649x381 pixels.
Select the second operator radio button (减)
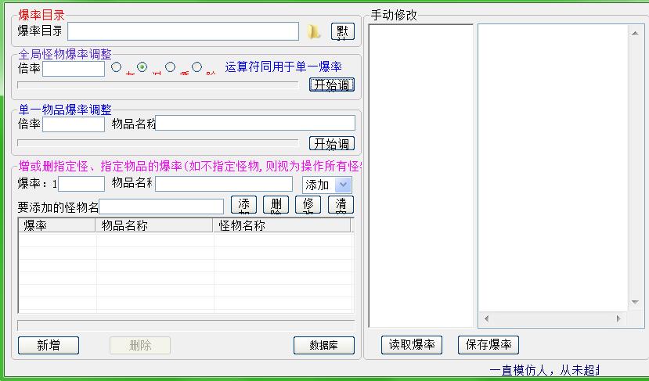coord(142,67)
